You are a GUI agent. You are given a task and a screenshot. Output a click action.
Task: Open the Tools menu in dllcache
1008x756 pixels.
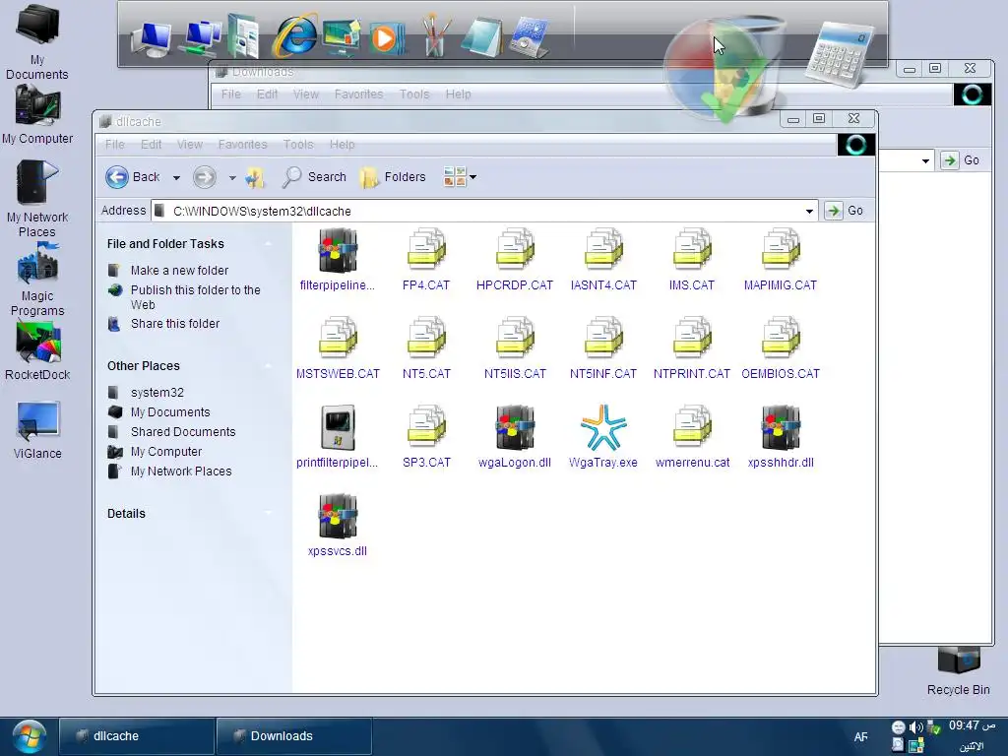coord(298,145)
